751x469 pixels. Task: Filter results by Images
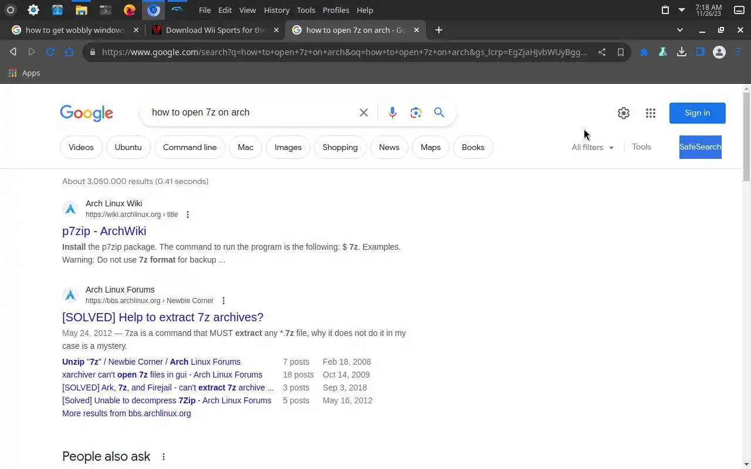click(x=287, y=148)
